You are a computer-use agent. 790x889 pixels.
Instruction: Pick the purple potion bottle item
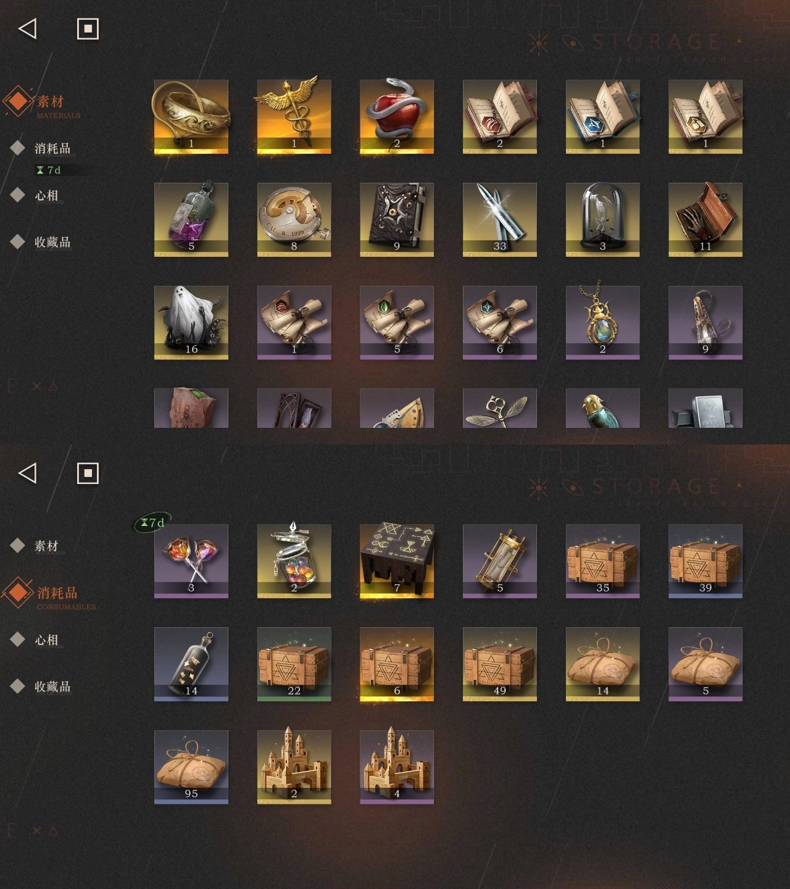point(191,219)
